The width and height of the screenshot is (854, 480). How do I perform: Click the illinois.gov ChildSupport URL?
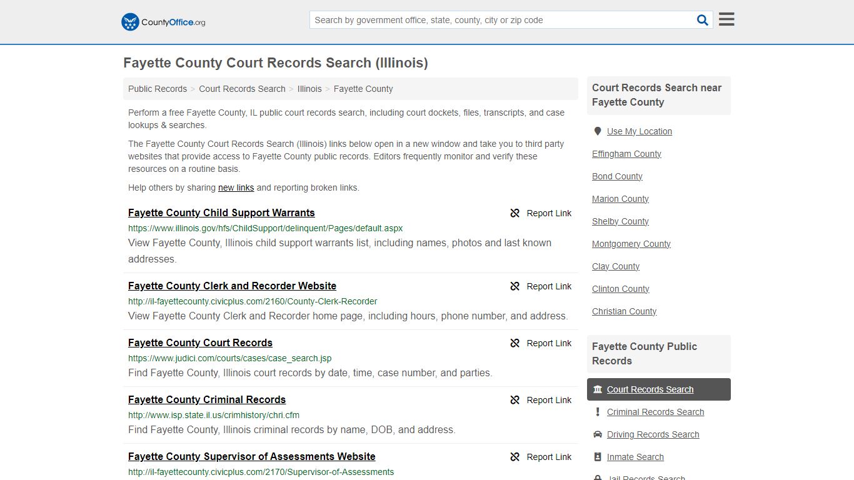266,228
